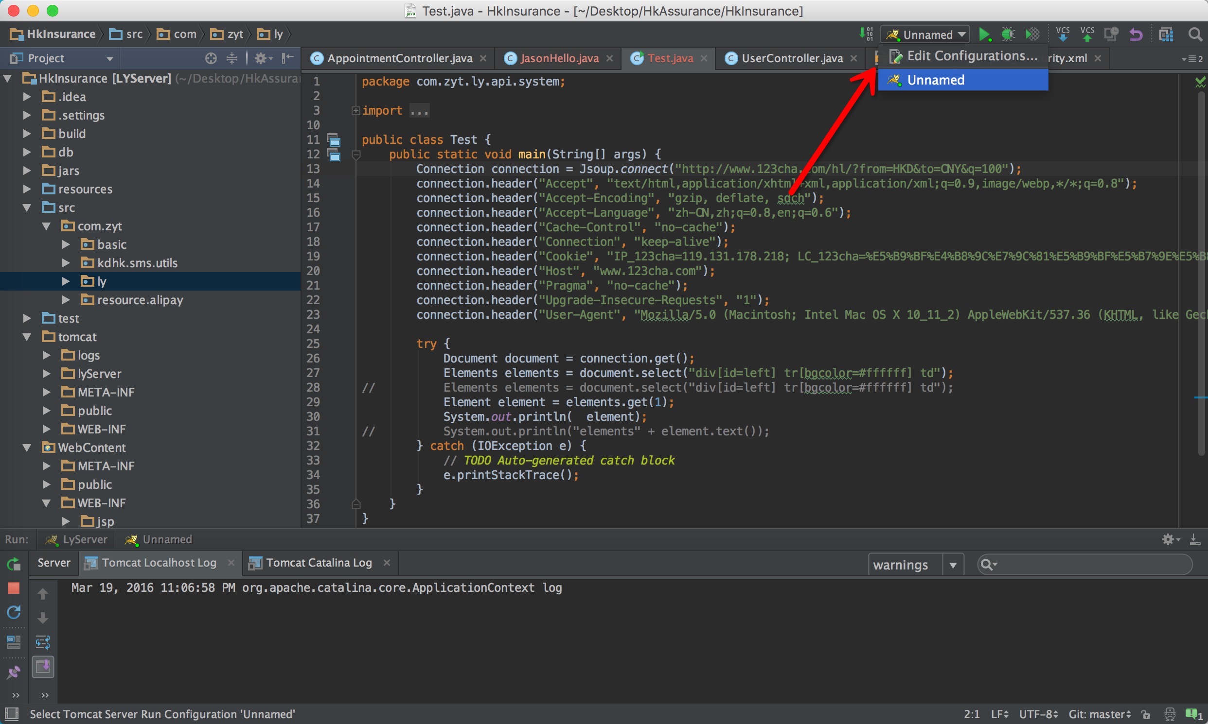Toggle read-only lock icon in status bar
Screen dimensions: 1208x724
[1146, 715]
